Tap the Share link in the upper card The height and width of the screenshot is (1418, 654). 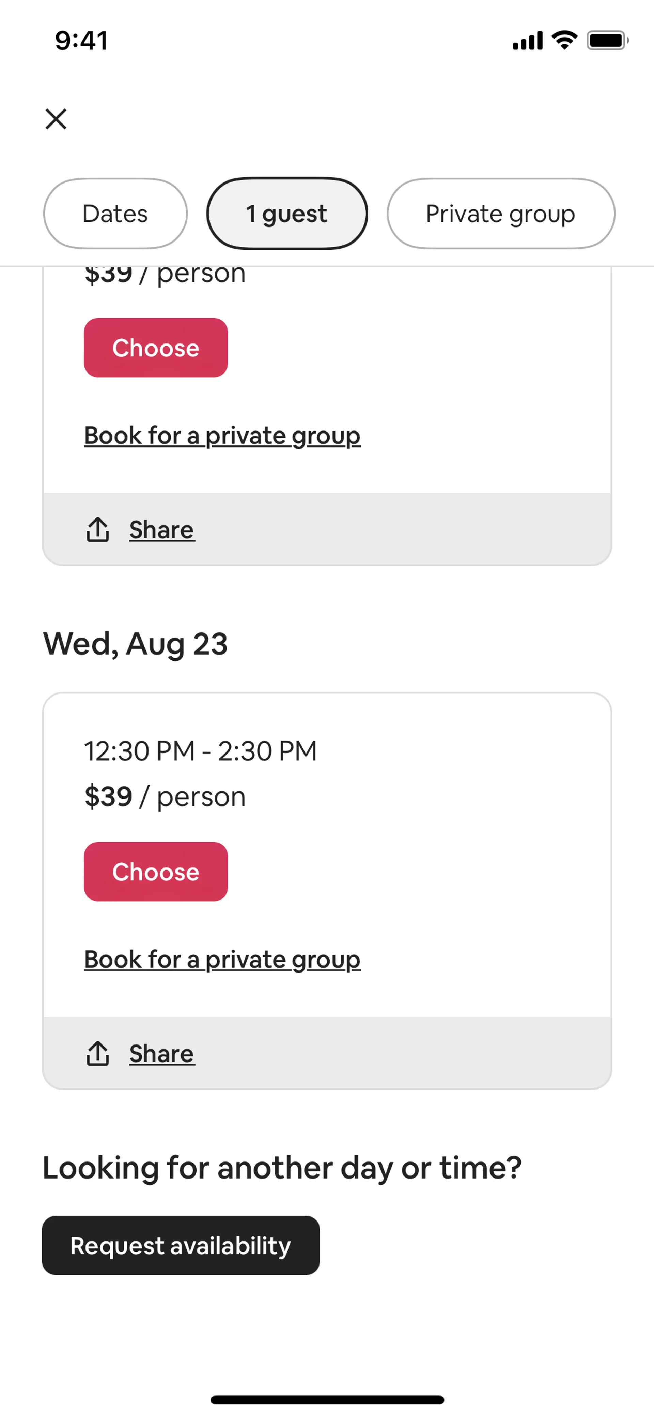161,529
